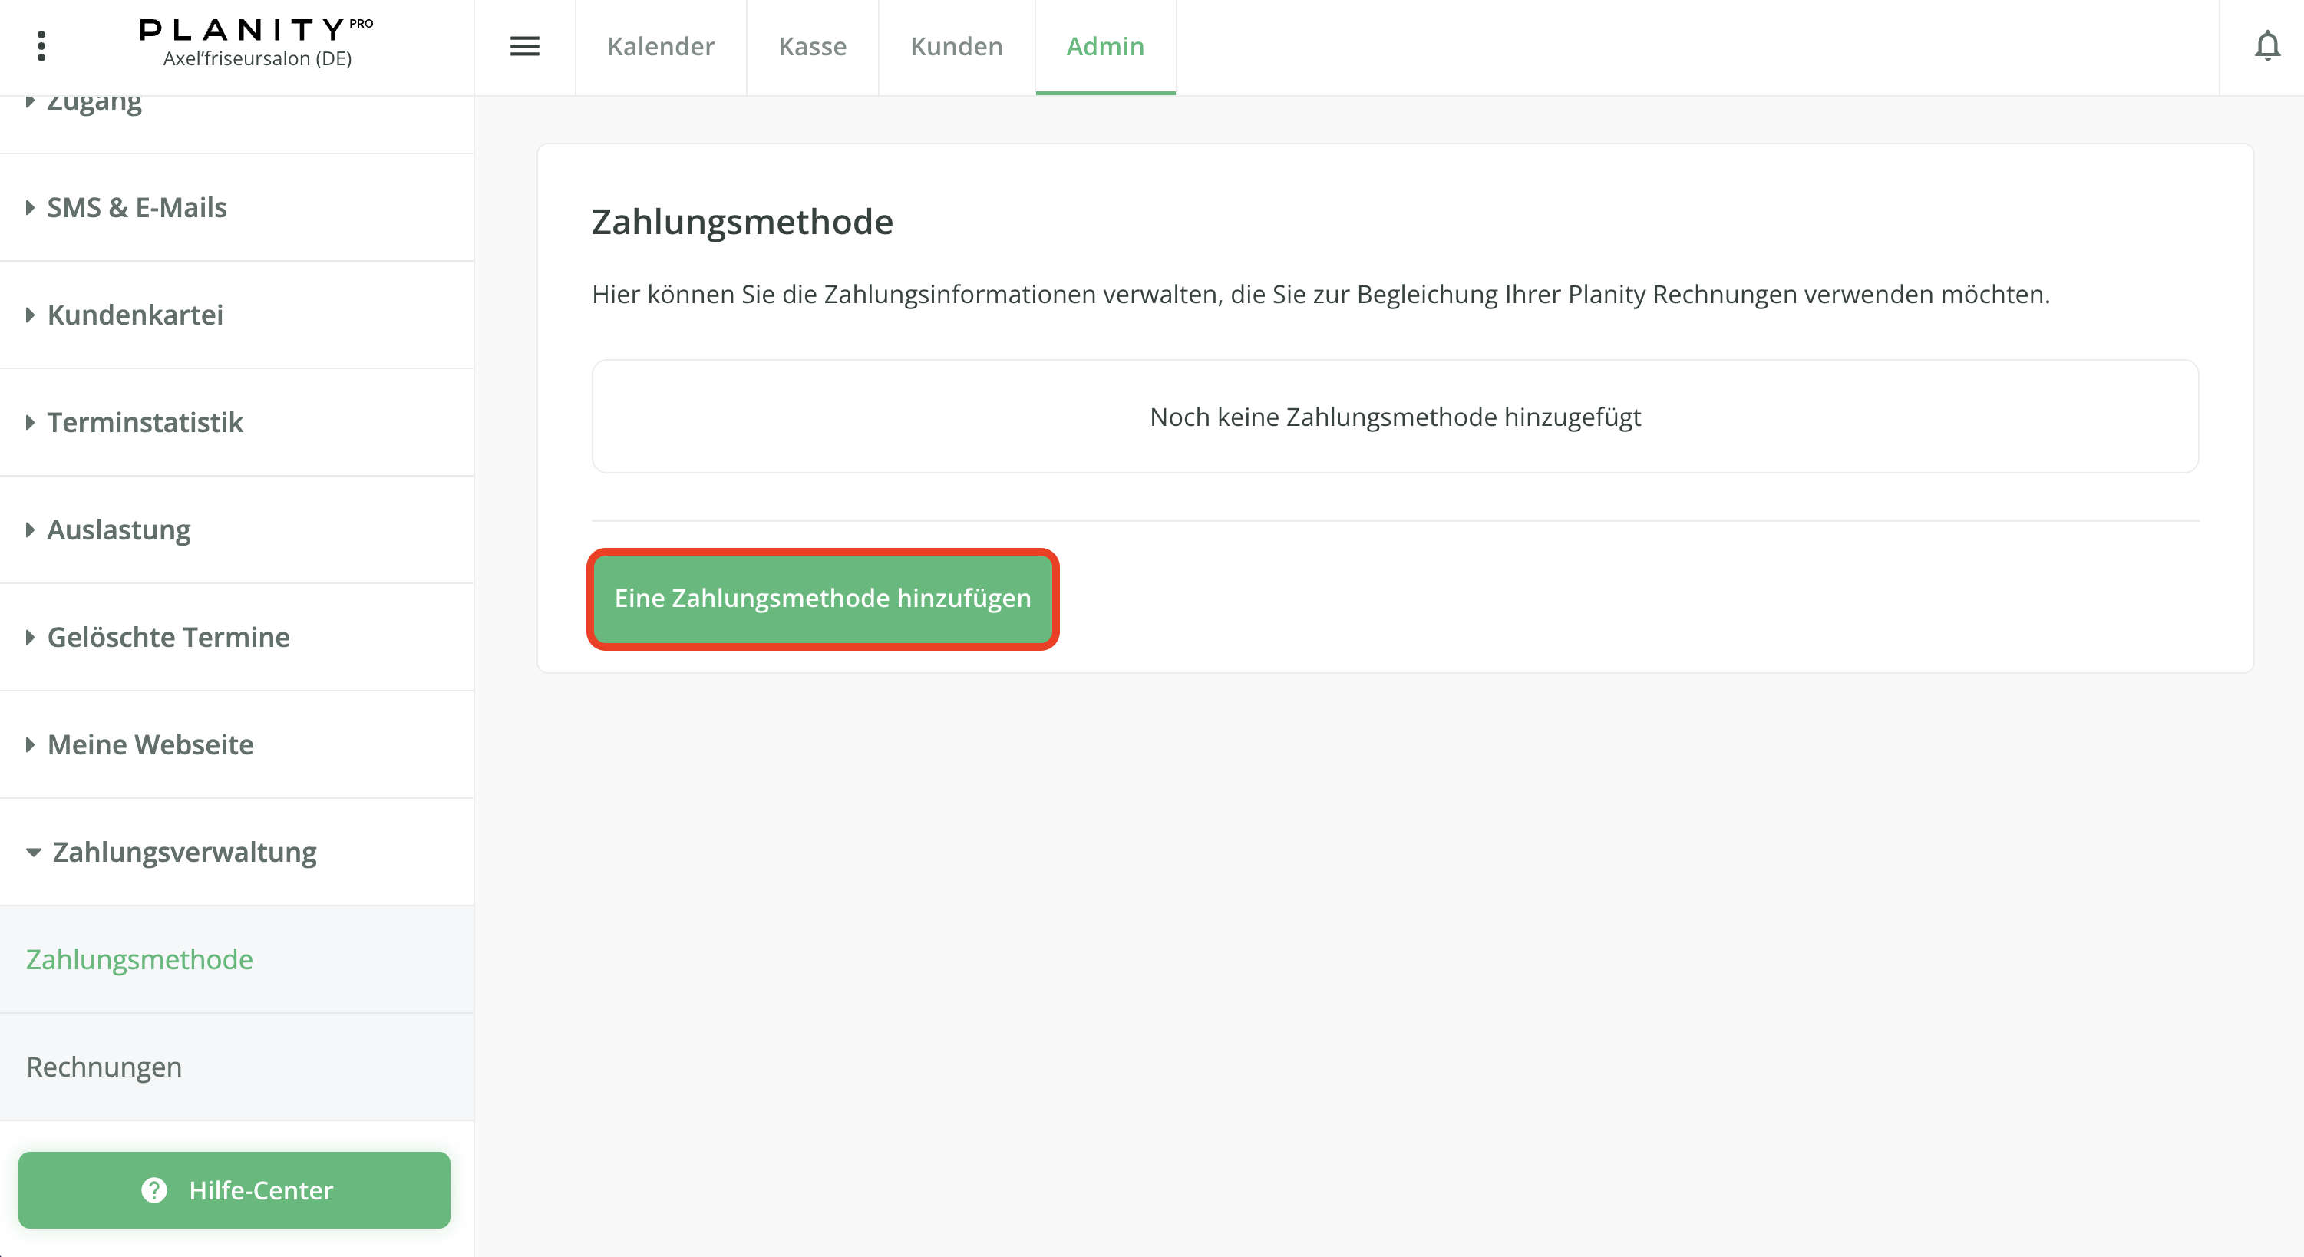Expand the Gelöschte Termine section
Screen dimensions: 2304x1257
168,636
